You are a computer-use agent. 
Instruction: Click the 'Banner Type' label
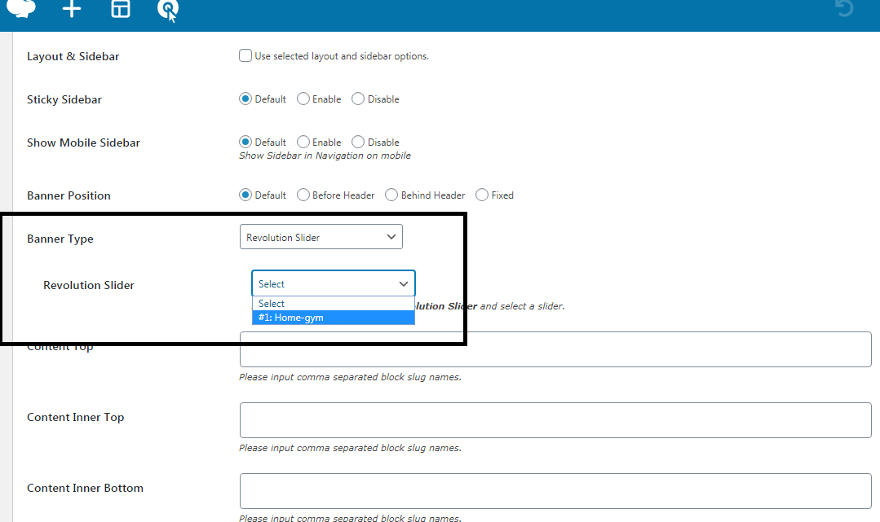(60, 239)
